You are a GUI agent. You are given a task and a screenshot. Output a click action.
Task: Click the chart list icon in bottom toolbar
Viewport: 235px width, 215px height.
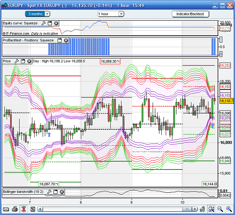tap(32, 209)
